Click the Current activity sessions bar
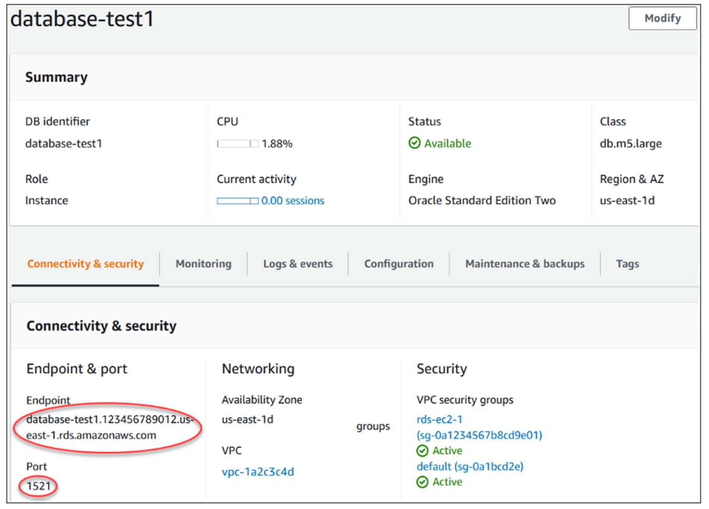This screenshot has height=509, width=709. 237,201
